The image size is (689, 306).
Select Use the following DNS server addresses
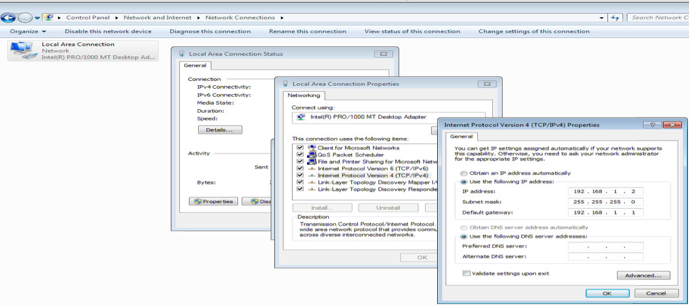[463, 236]
